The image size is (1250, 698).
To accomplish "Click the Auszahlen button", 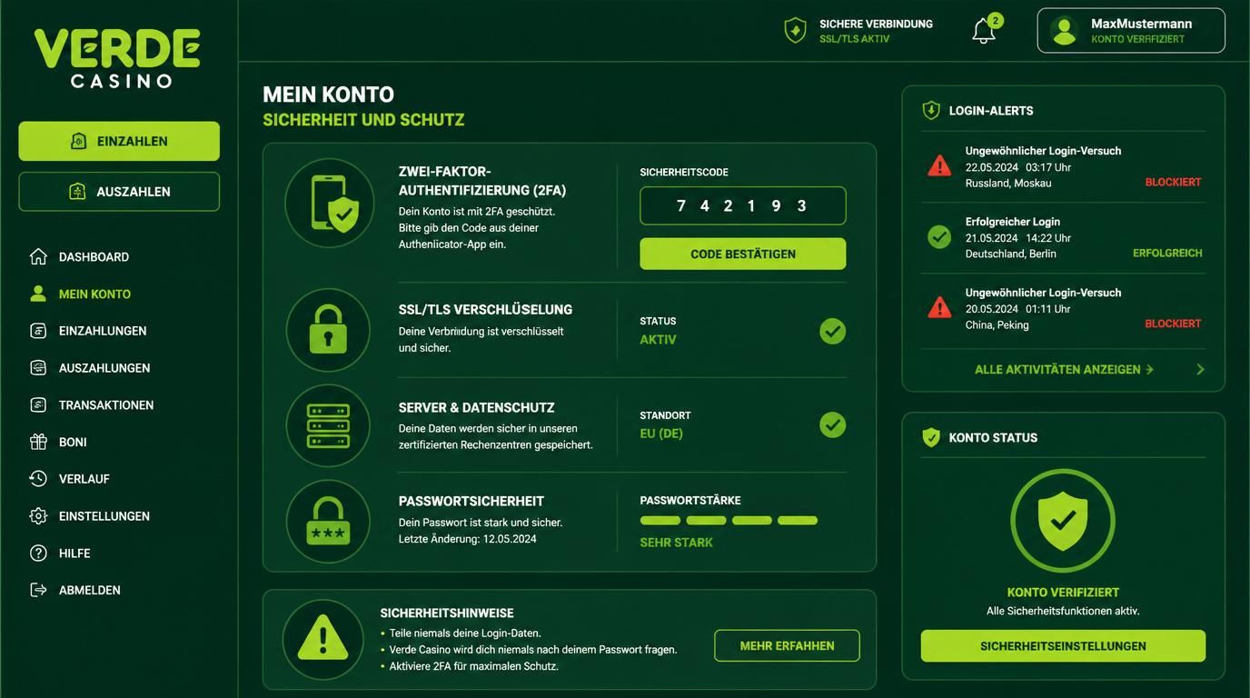I will click(119, 192).
